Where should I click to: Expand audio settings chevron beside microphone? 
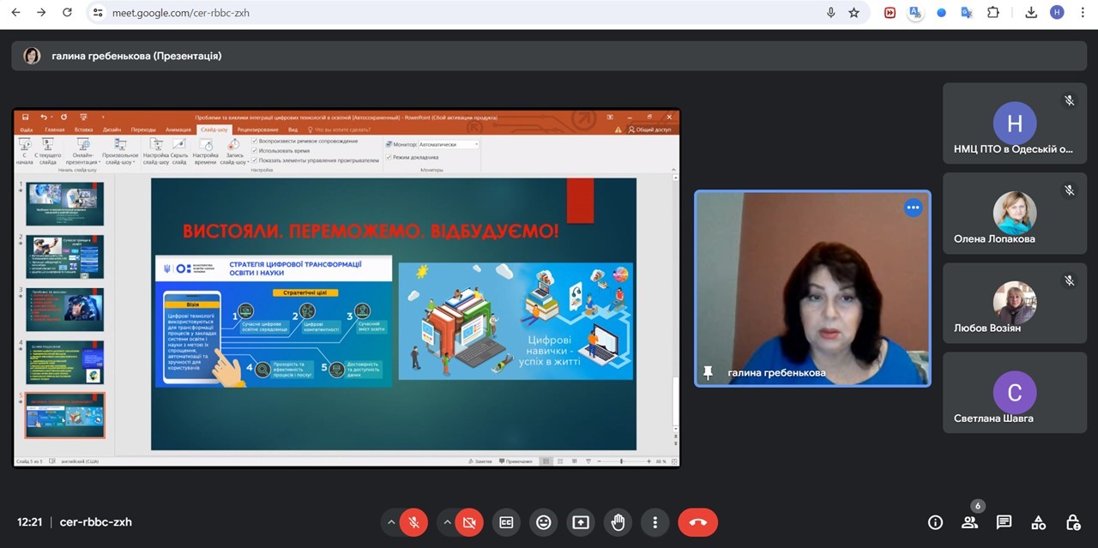tap(391, 522)
